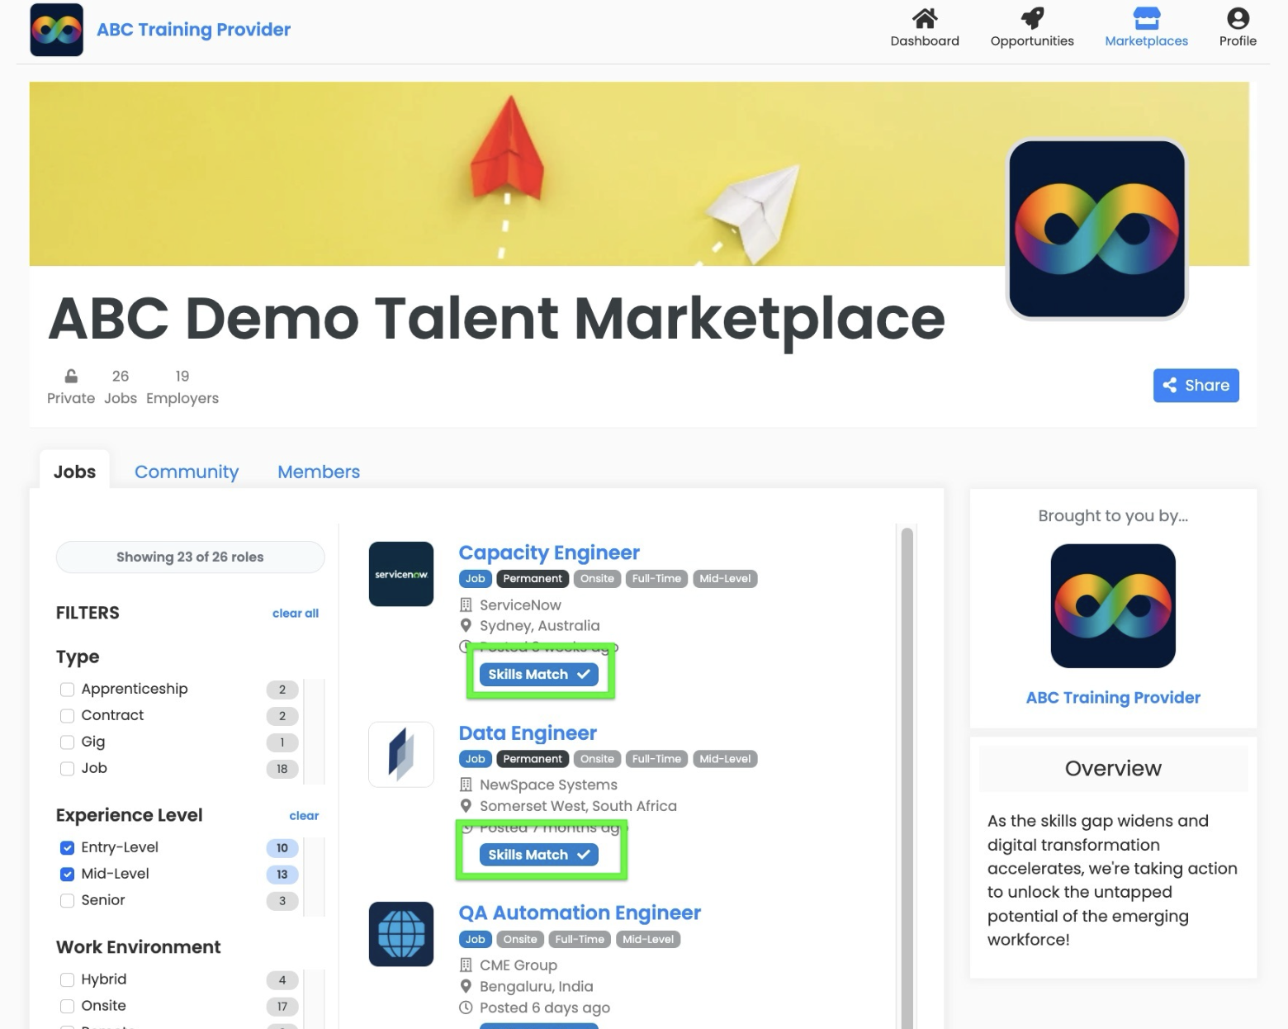Click the Share button
The image size is (1288, 1029).
(x=1196, y=385)
